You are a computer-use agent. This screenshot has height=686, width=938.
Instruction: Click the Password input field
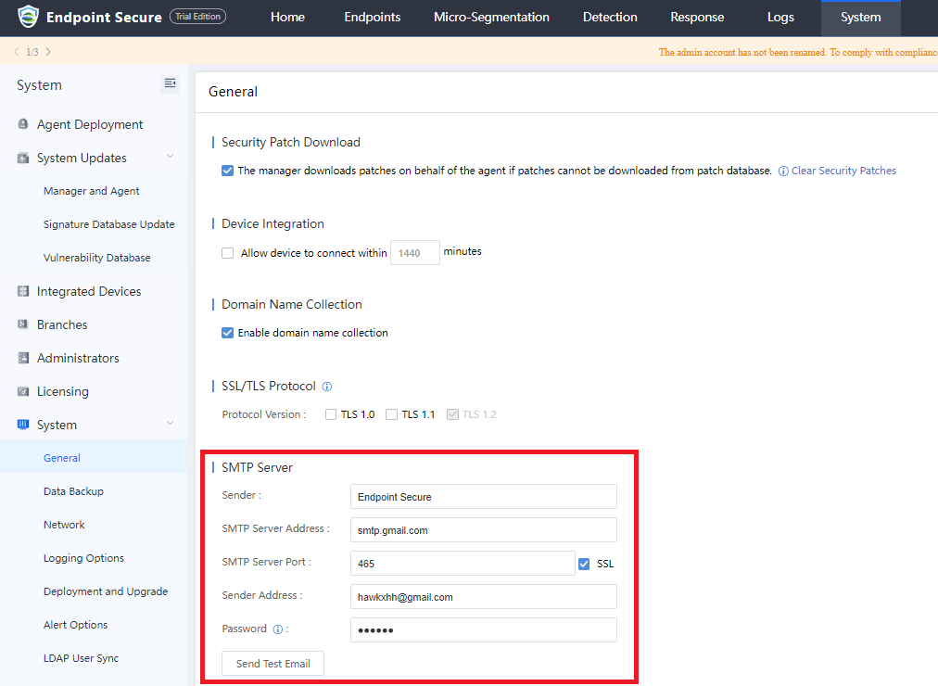(483, 630)
